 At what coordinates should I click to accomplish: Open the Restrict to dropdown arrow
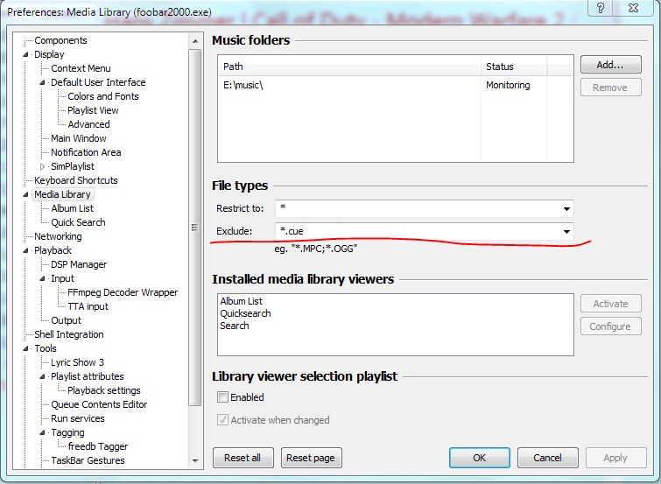click(x=566, y=209)
